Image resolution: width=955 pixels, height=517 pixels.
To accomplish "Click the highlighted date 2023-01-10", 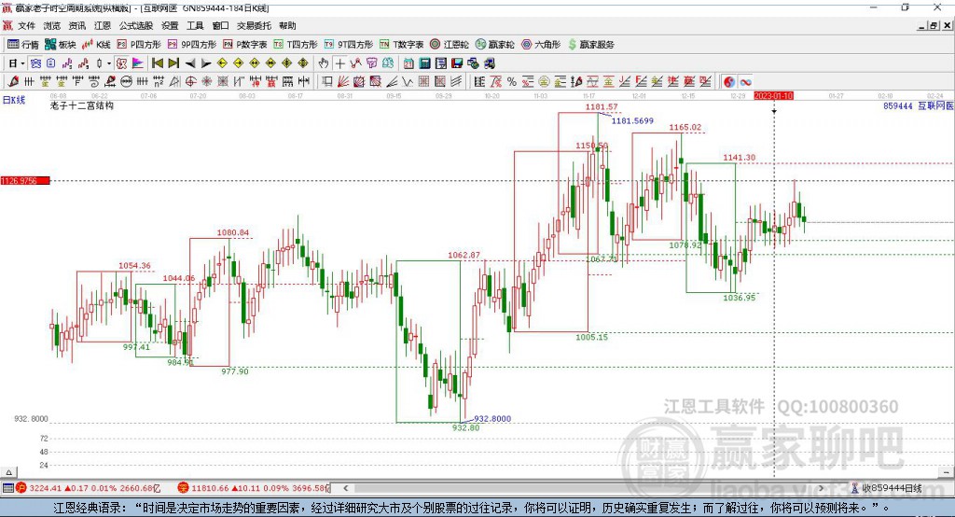I will point(773,96).
